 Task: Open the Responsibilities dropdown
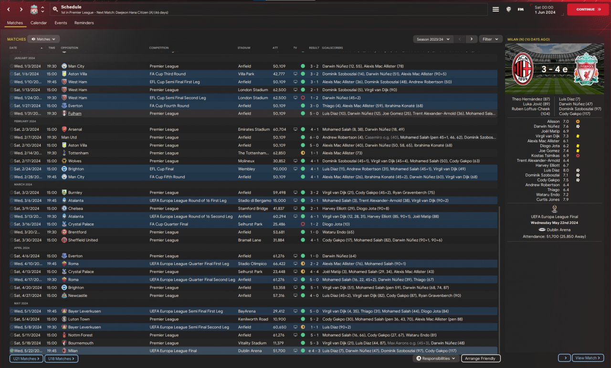[x=436, y=358]
